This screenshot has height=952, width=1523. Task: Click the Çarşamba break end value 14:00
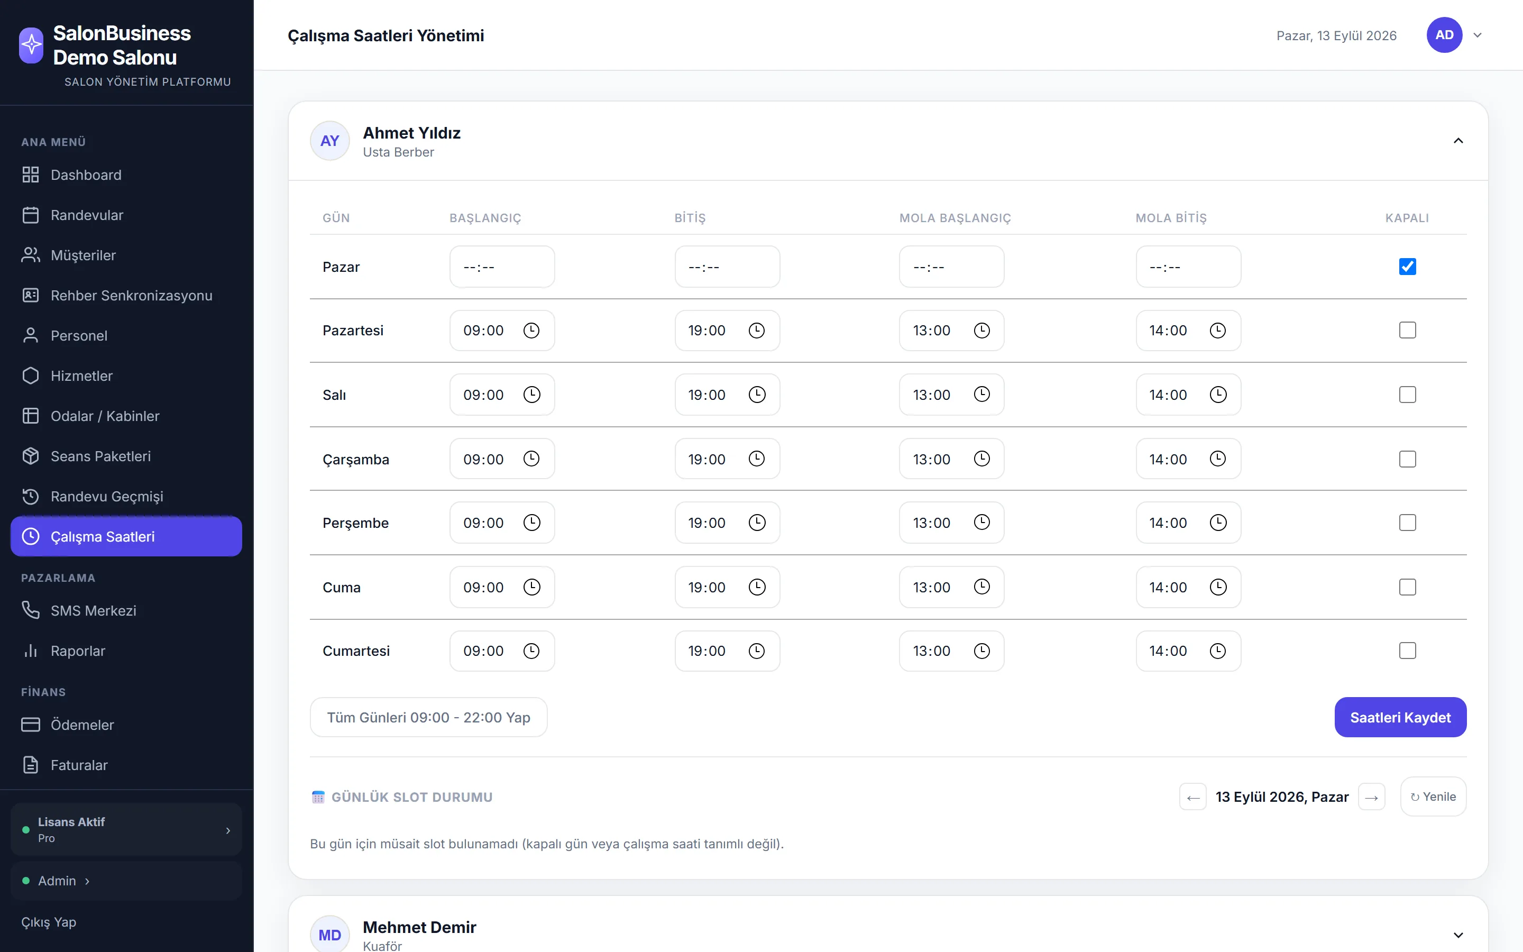(x=1168, y=459)
